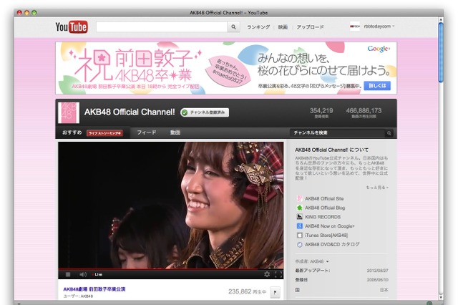Click the red close window button

(19, 13)
